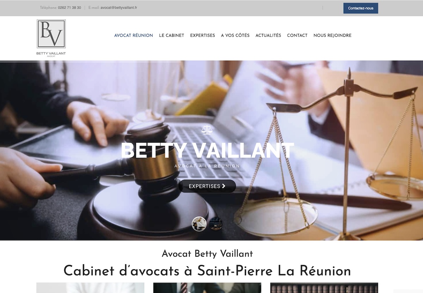Click the BV logo in the header
The width and height of the screenshot is (423, 293).
pos(51,38)
